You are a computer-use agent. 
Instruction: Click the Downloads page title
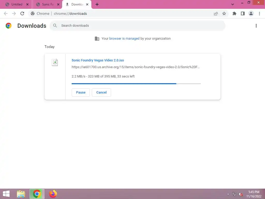click(32, 26)
